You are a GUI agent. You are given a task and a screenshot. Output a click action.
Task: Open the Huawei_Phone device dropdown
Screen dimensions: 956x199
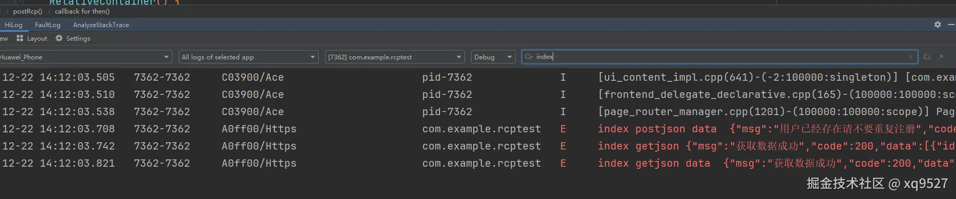pos(86,57)
